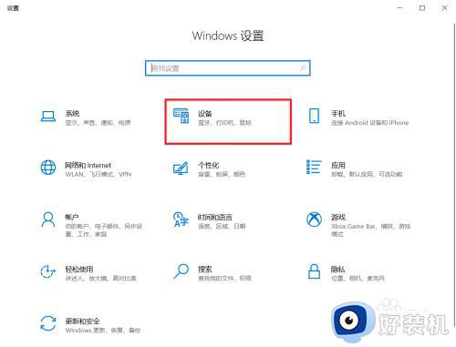Open the 应用 settings title
This screenshot has width=456, height=347.
pos(338,166)
